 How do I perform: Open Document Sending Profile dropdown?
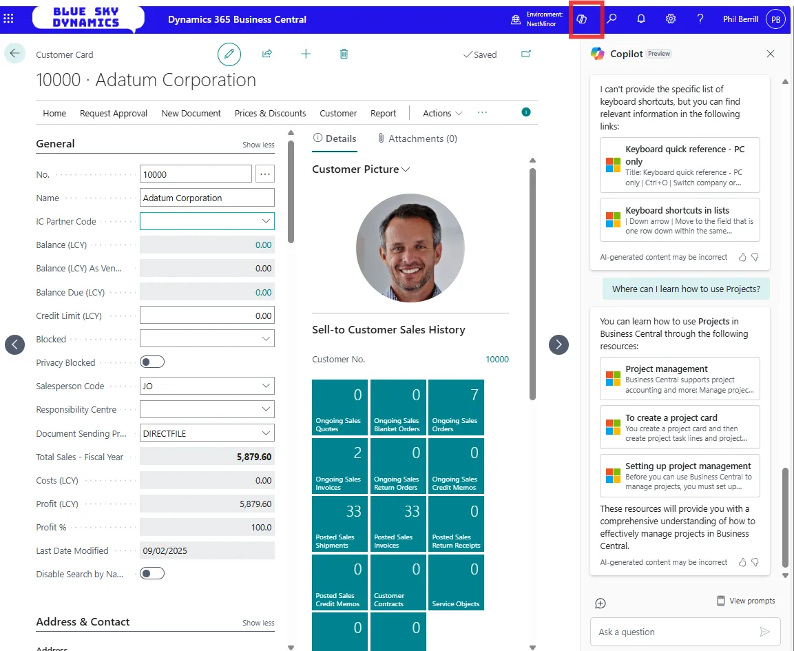click(x=266, y=433)
